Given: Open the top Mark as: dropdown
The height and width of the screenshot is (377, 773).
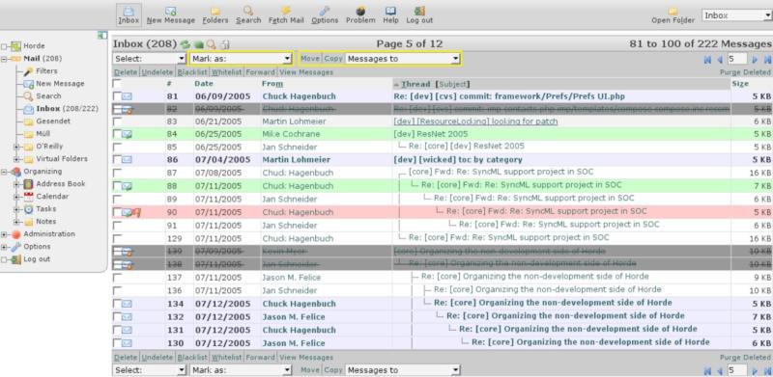Looking at the screenshot, I should click(241, 59).
